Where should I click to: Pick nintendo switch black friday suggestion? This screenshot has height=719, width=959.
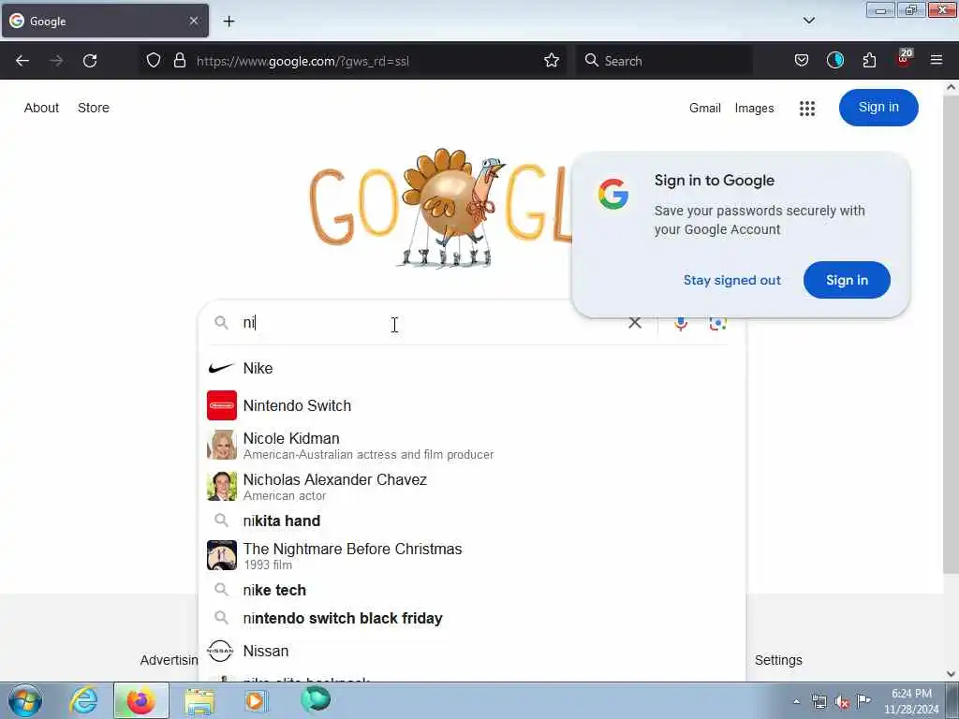coord(472,618)
